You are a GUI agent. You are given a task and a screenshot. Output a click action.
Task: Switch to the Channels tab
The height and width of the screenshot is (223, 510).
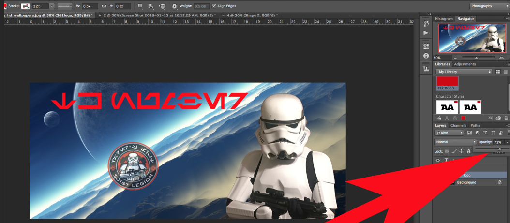458,125
